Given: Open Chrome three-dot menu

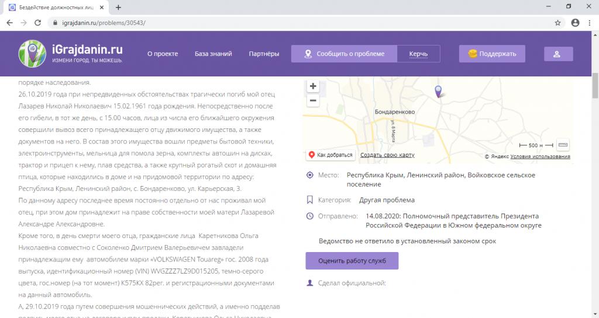Looking at the screenshot, I should pyautogui.click(x=589, y=23).
